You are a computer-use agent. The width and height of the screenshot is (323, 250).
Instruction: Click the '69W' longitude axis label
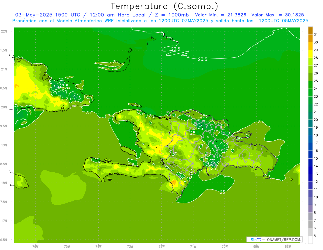256,246
